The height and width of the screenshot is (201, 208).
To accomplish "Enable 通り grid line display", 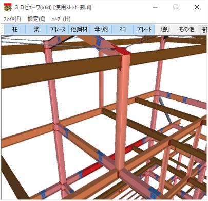I will tap(165, 29).
